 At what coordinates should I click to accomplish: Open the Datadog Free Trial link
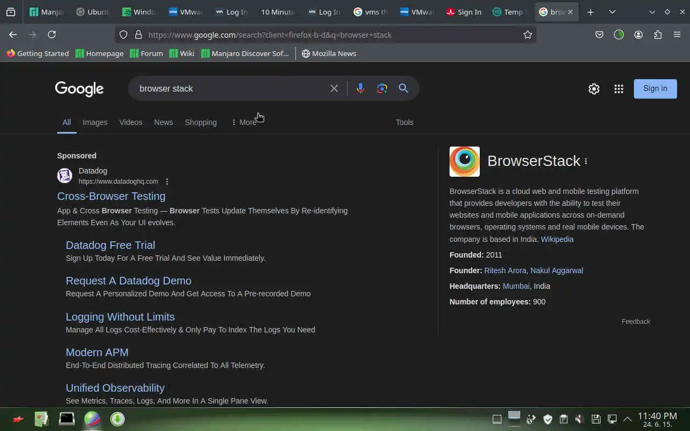pos(111,245)
